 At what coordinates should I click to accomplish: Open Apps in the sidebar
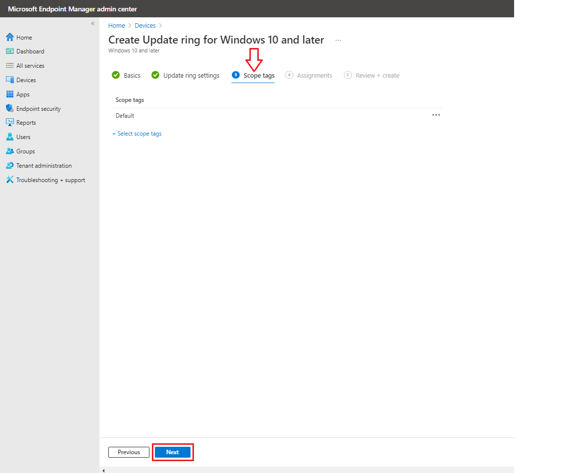point(23,95)
